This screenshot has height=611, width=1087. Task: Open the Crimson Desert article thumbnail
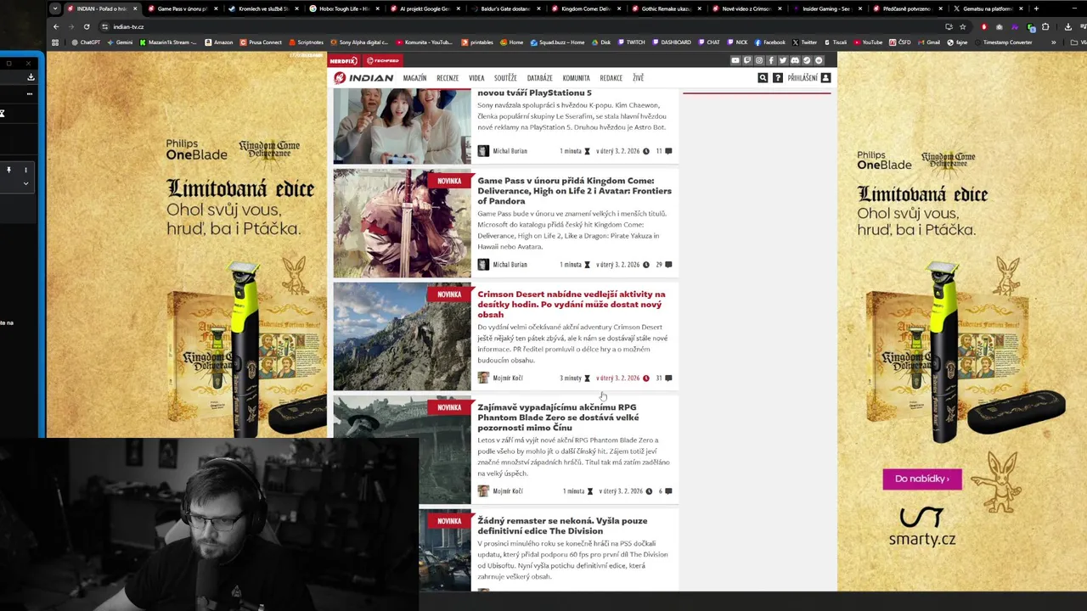(402, 337)
